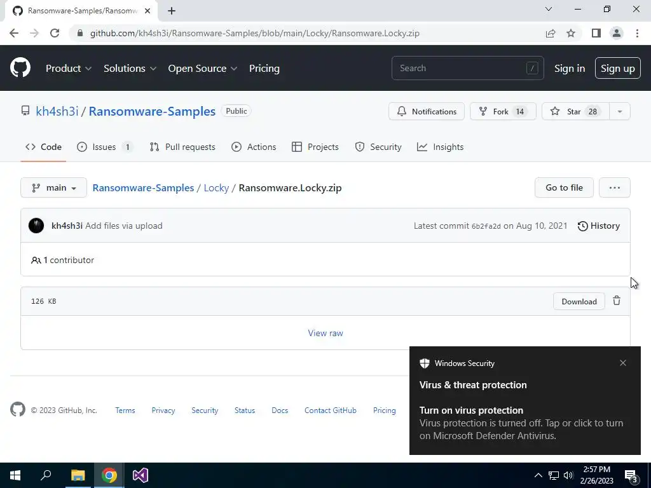
Task: Click the Pricing header link
Action: coord(264,68)
